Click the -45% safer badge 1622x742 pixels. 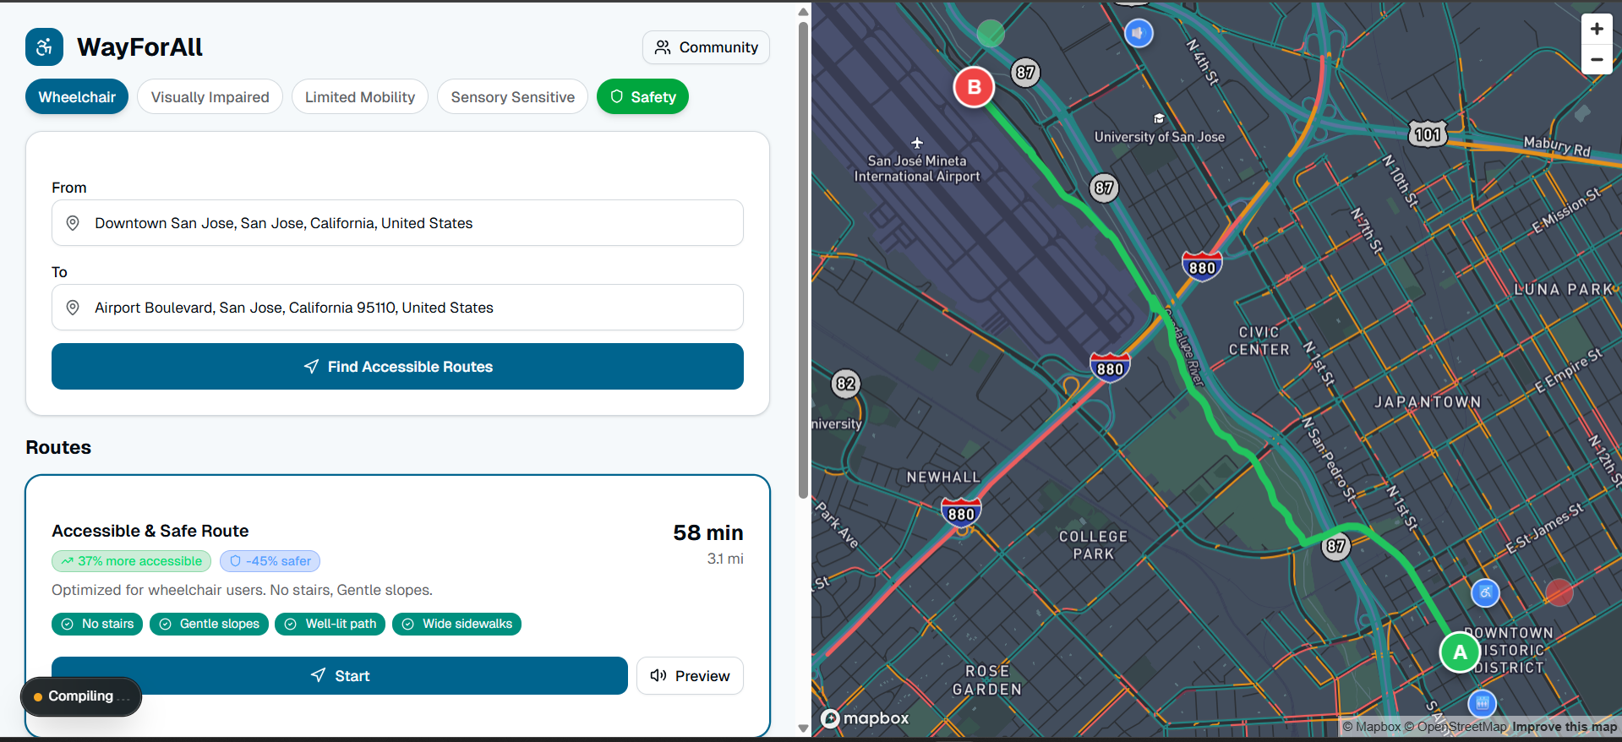pos(270,561)
